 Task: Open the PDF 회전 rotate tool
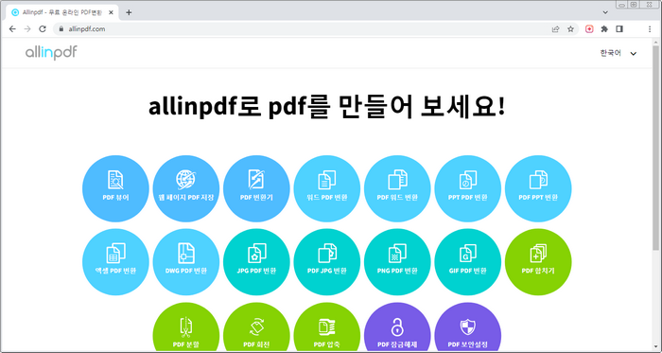(256, 327)
